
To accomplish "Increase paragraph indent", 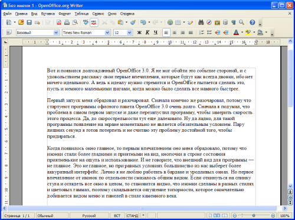I will (225, 32).
